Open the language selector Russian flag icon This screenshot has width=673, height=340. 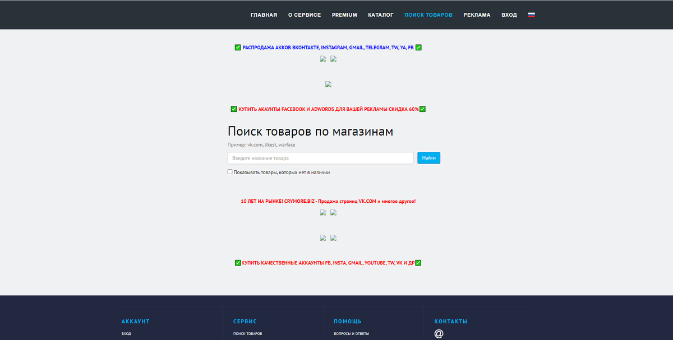(x=531, y=15)
